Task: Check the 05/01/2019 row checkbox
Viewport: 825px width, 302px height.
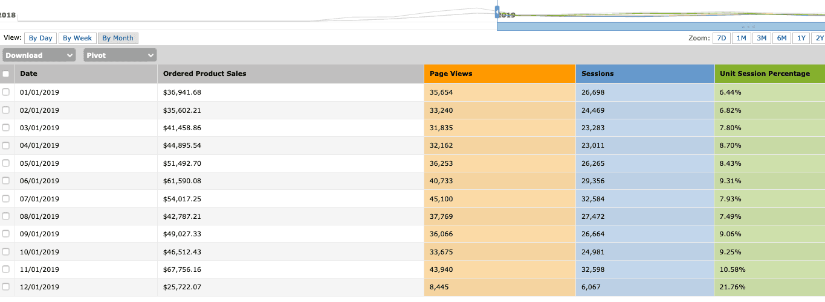Action: (6, 163)
